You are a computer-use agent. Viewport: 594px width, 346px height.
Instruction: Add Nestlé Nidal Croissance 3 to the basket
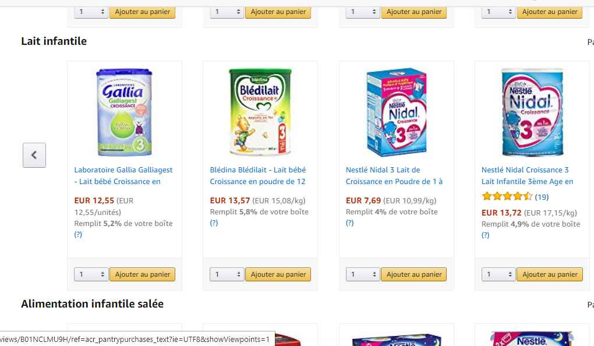point(550,274)
